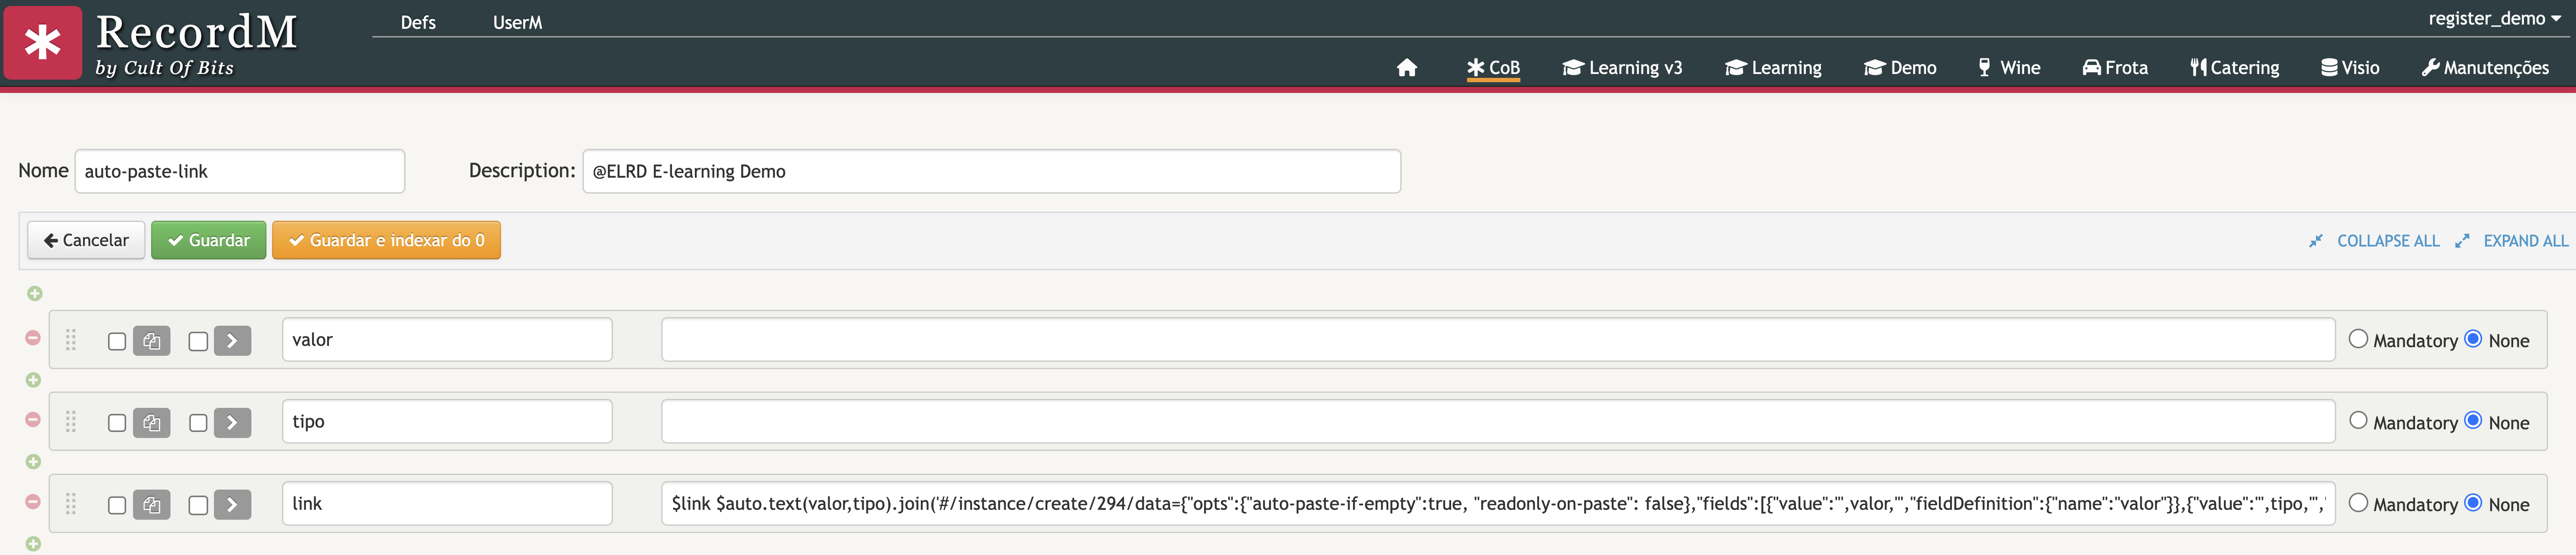Open the register_demo user dropdown

click(2494, 18)
